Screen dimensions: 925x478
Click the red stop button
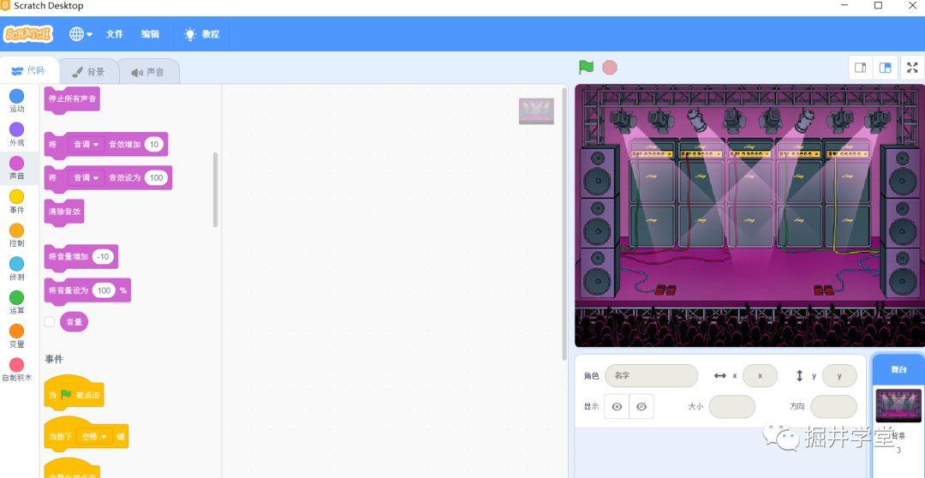pos(610,68)
